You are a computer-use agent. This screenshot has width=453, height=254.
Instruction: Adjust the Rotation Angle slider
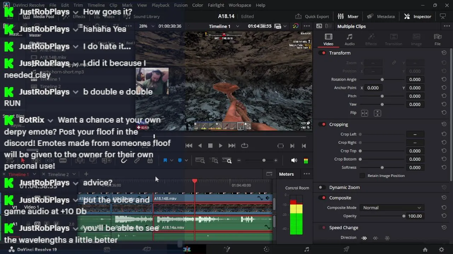(x=382, y=79)
